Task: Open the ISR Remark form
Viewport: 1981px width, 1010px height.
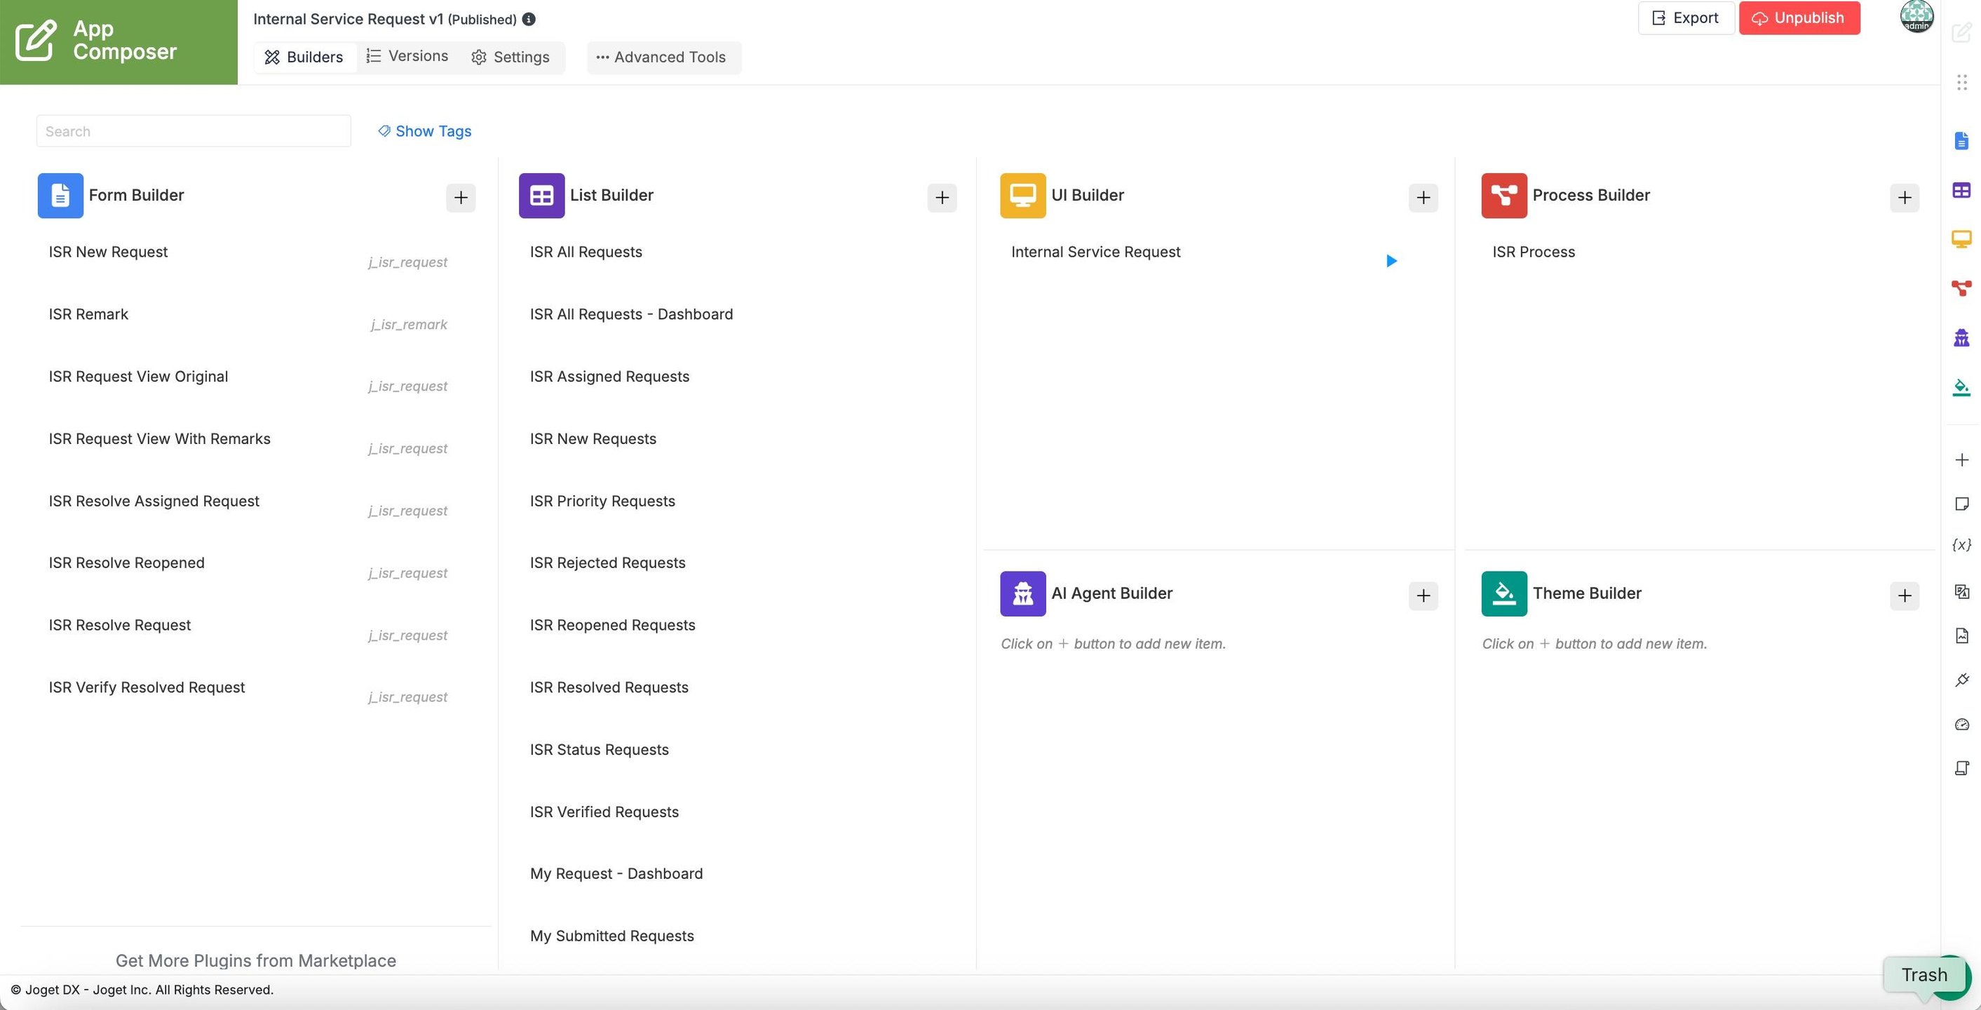Action: [x=88, y=314]
